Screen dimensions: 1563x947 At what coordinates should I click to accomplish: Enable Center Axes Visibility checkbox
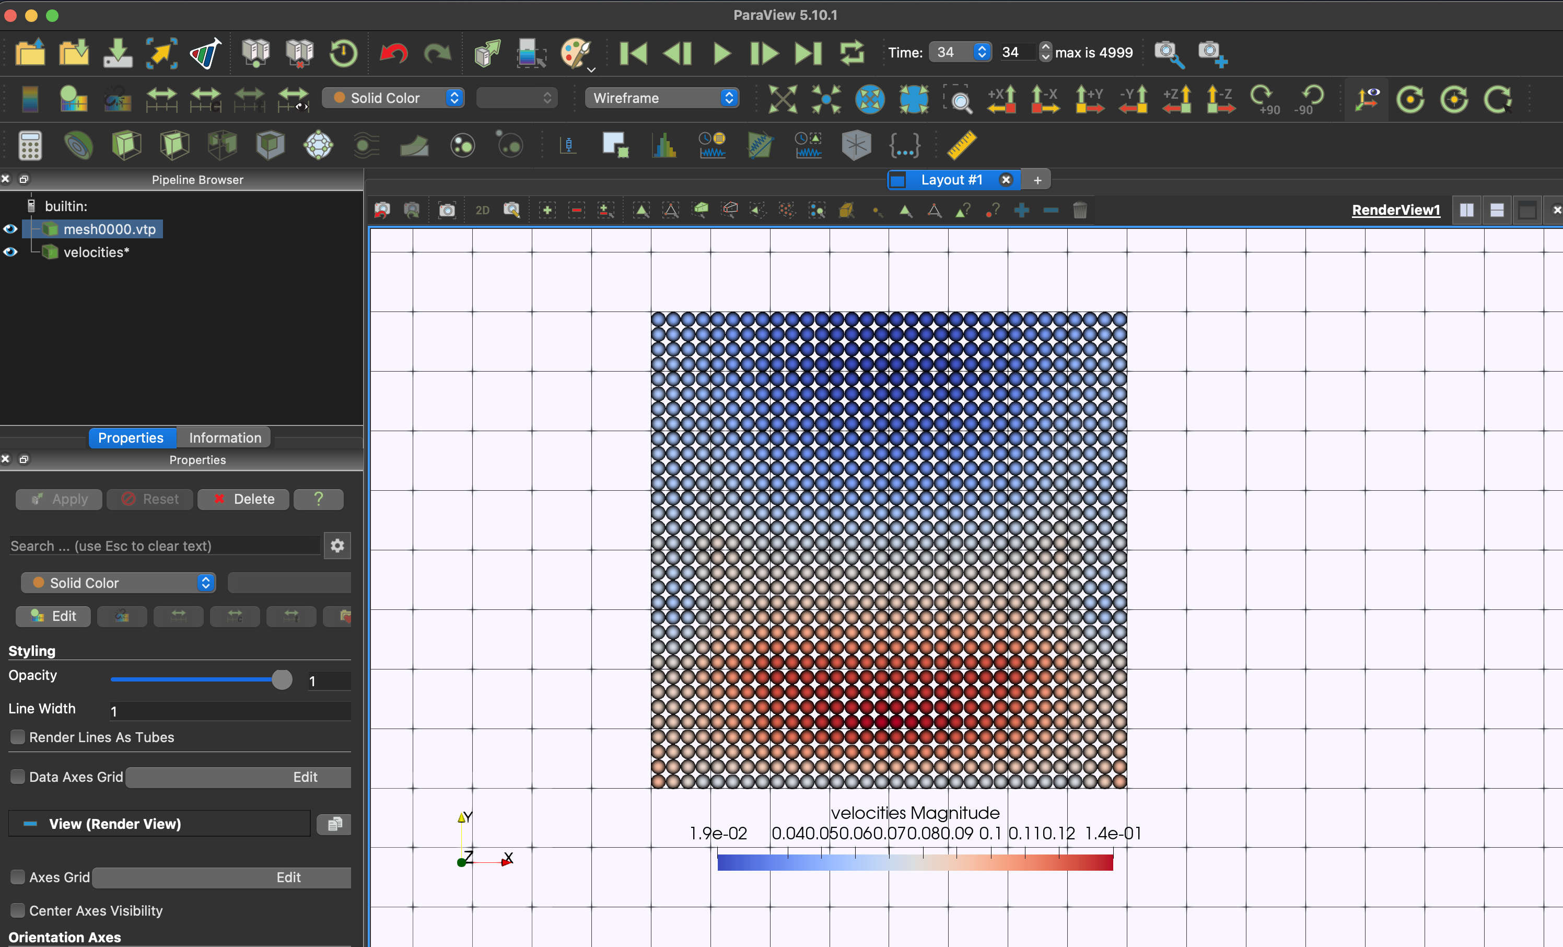point(18,910)
